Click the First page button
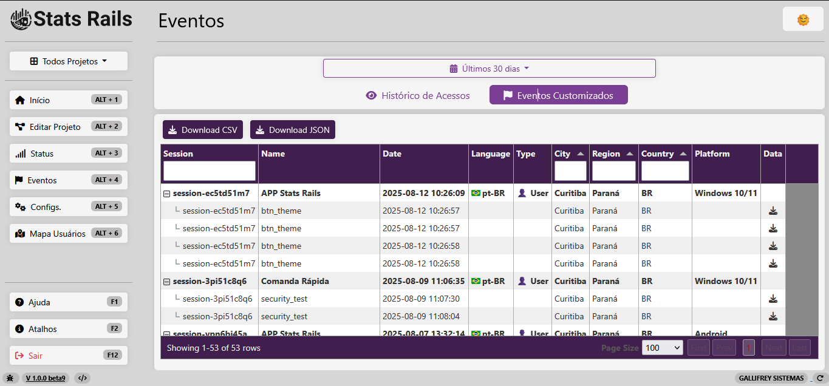 click(x=699, y=348)
